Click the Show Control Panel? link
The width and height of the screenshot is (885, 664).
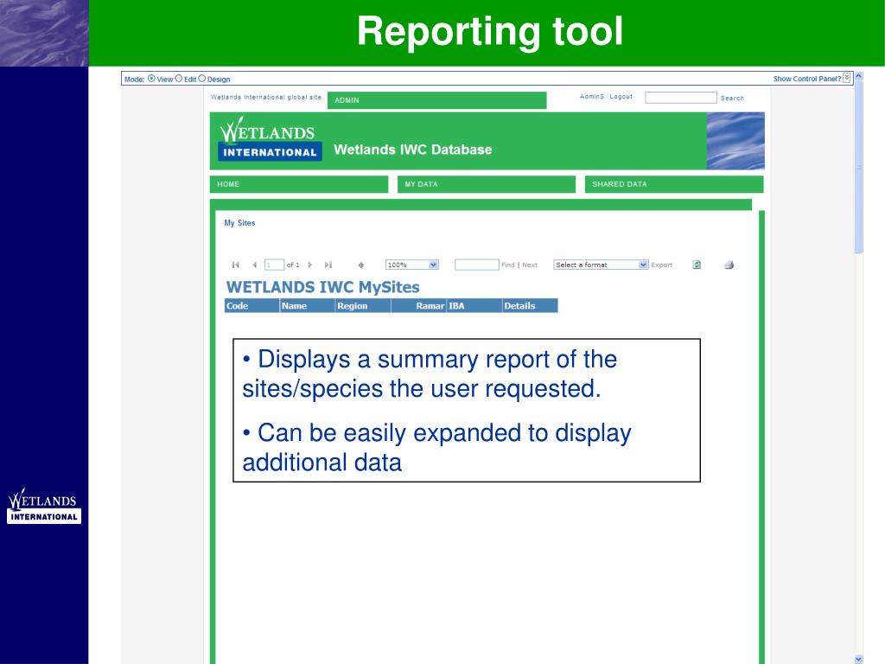coord(806,79)
